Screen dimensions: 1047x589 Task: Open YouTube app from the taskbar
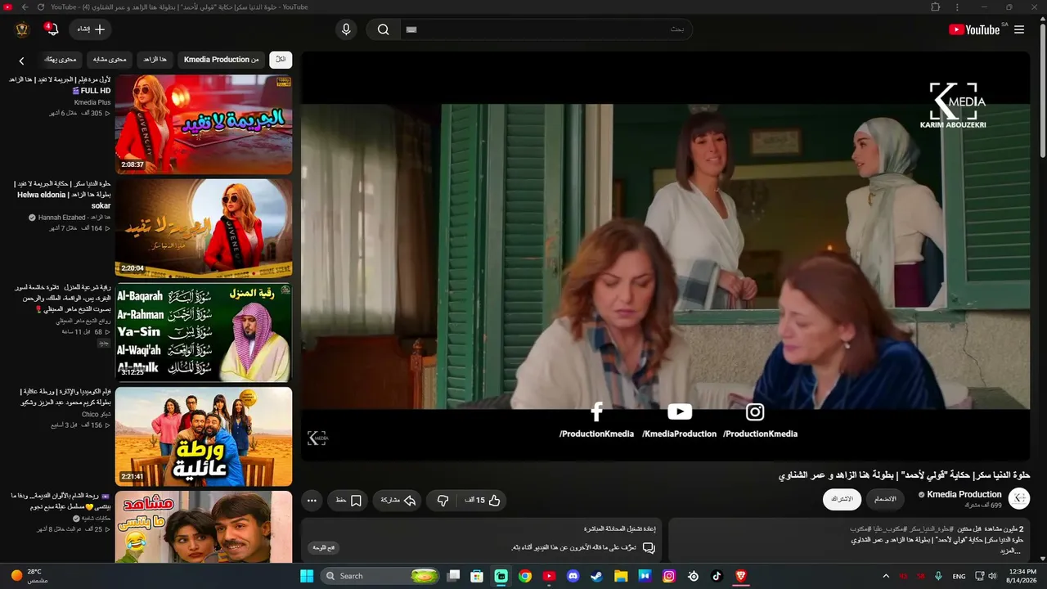coord(549,576)
